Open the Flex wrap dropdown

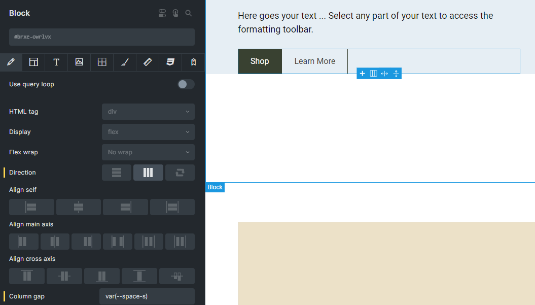pos(149,152)
